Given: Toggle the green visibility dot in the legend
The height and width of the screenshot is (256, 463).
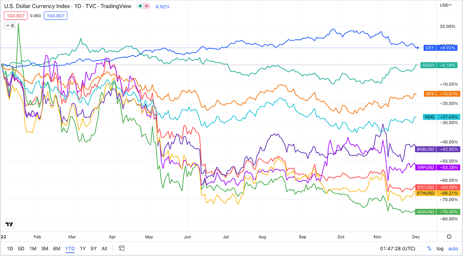Looking at the screenshot, I should (x=140, y=6).
